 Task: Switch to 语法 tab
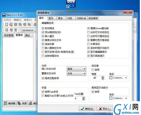click(x=61, y=18)
